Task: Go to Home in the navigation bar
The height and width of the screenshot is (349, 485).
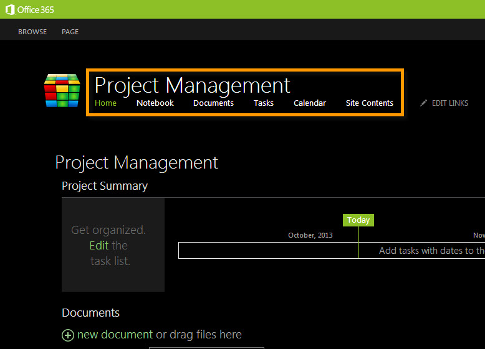Action: [x=105, y=103]
